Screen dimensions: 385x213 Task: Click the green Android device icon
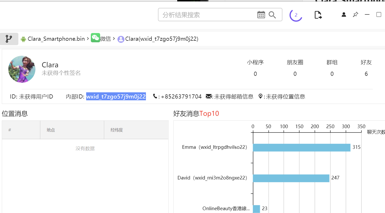coord(23,39)
